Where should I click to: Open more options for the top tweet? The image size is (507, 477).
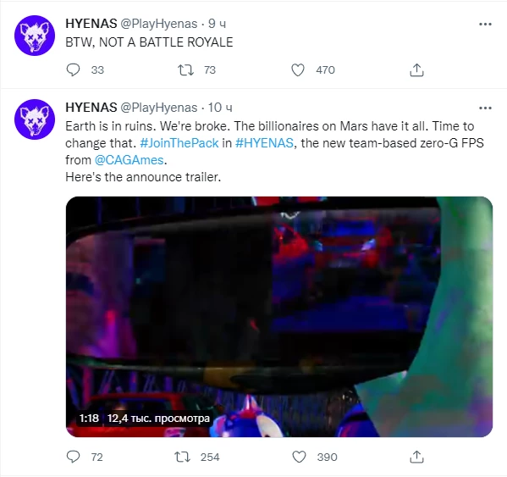pyautogui.click(x=485, y=24)
